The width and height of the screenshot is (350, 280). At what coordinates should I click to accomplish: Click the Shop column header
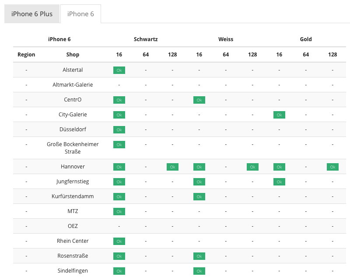tap(73, 55)
